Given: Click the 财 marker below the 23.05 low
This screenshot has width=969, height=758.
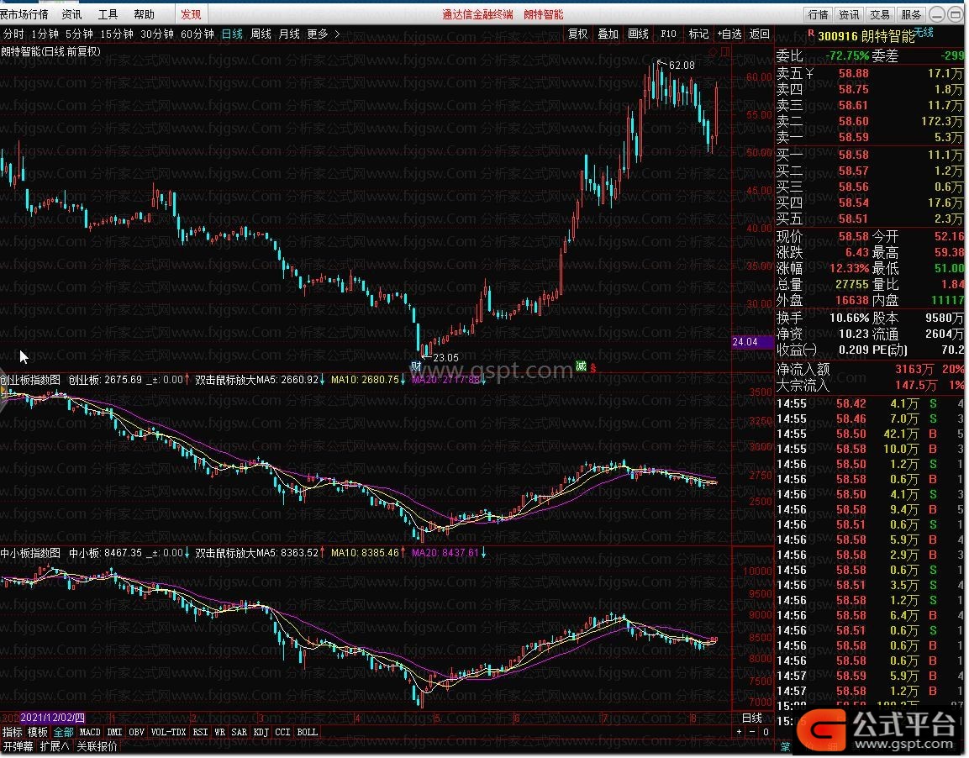Looking at the screenshot, I should click(416, 366).
